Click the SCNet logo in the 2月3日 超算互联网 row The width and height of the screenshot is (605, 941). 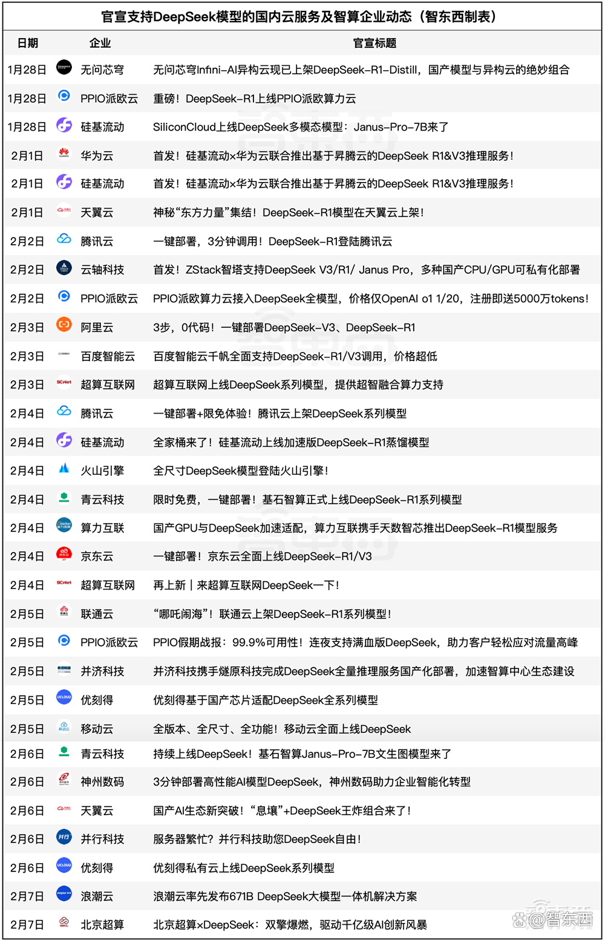pos(64,382)
